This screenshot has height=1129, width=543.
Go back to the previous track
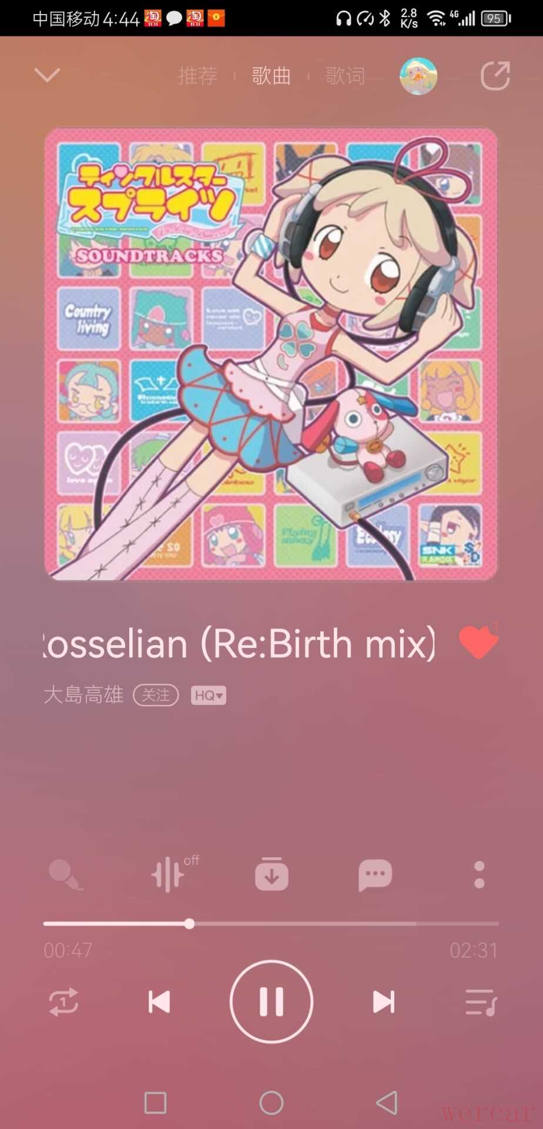tap(159, 1002)
